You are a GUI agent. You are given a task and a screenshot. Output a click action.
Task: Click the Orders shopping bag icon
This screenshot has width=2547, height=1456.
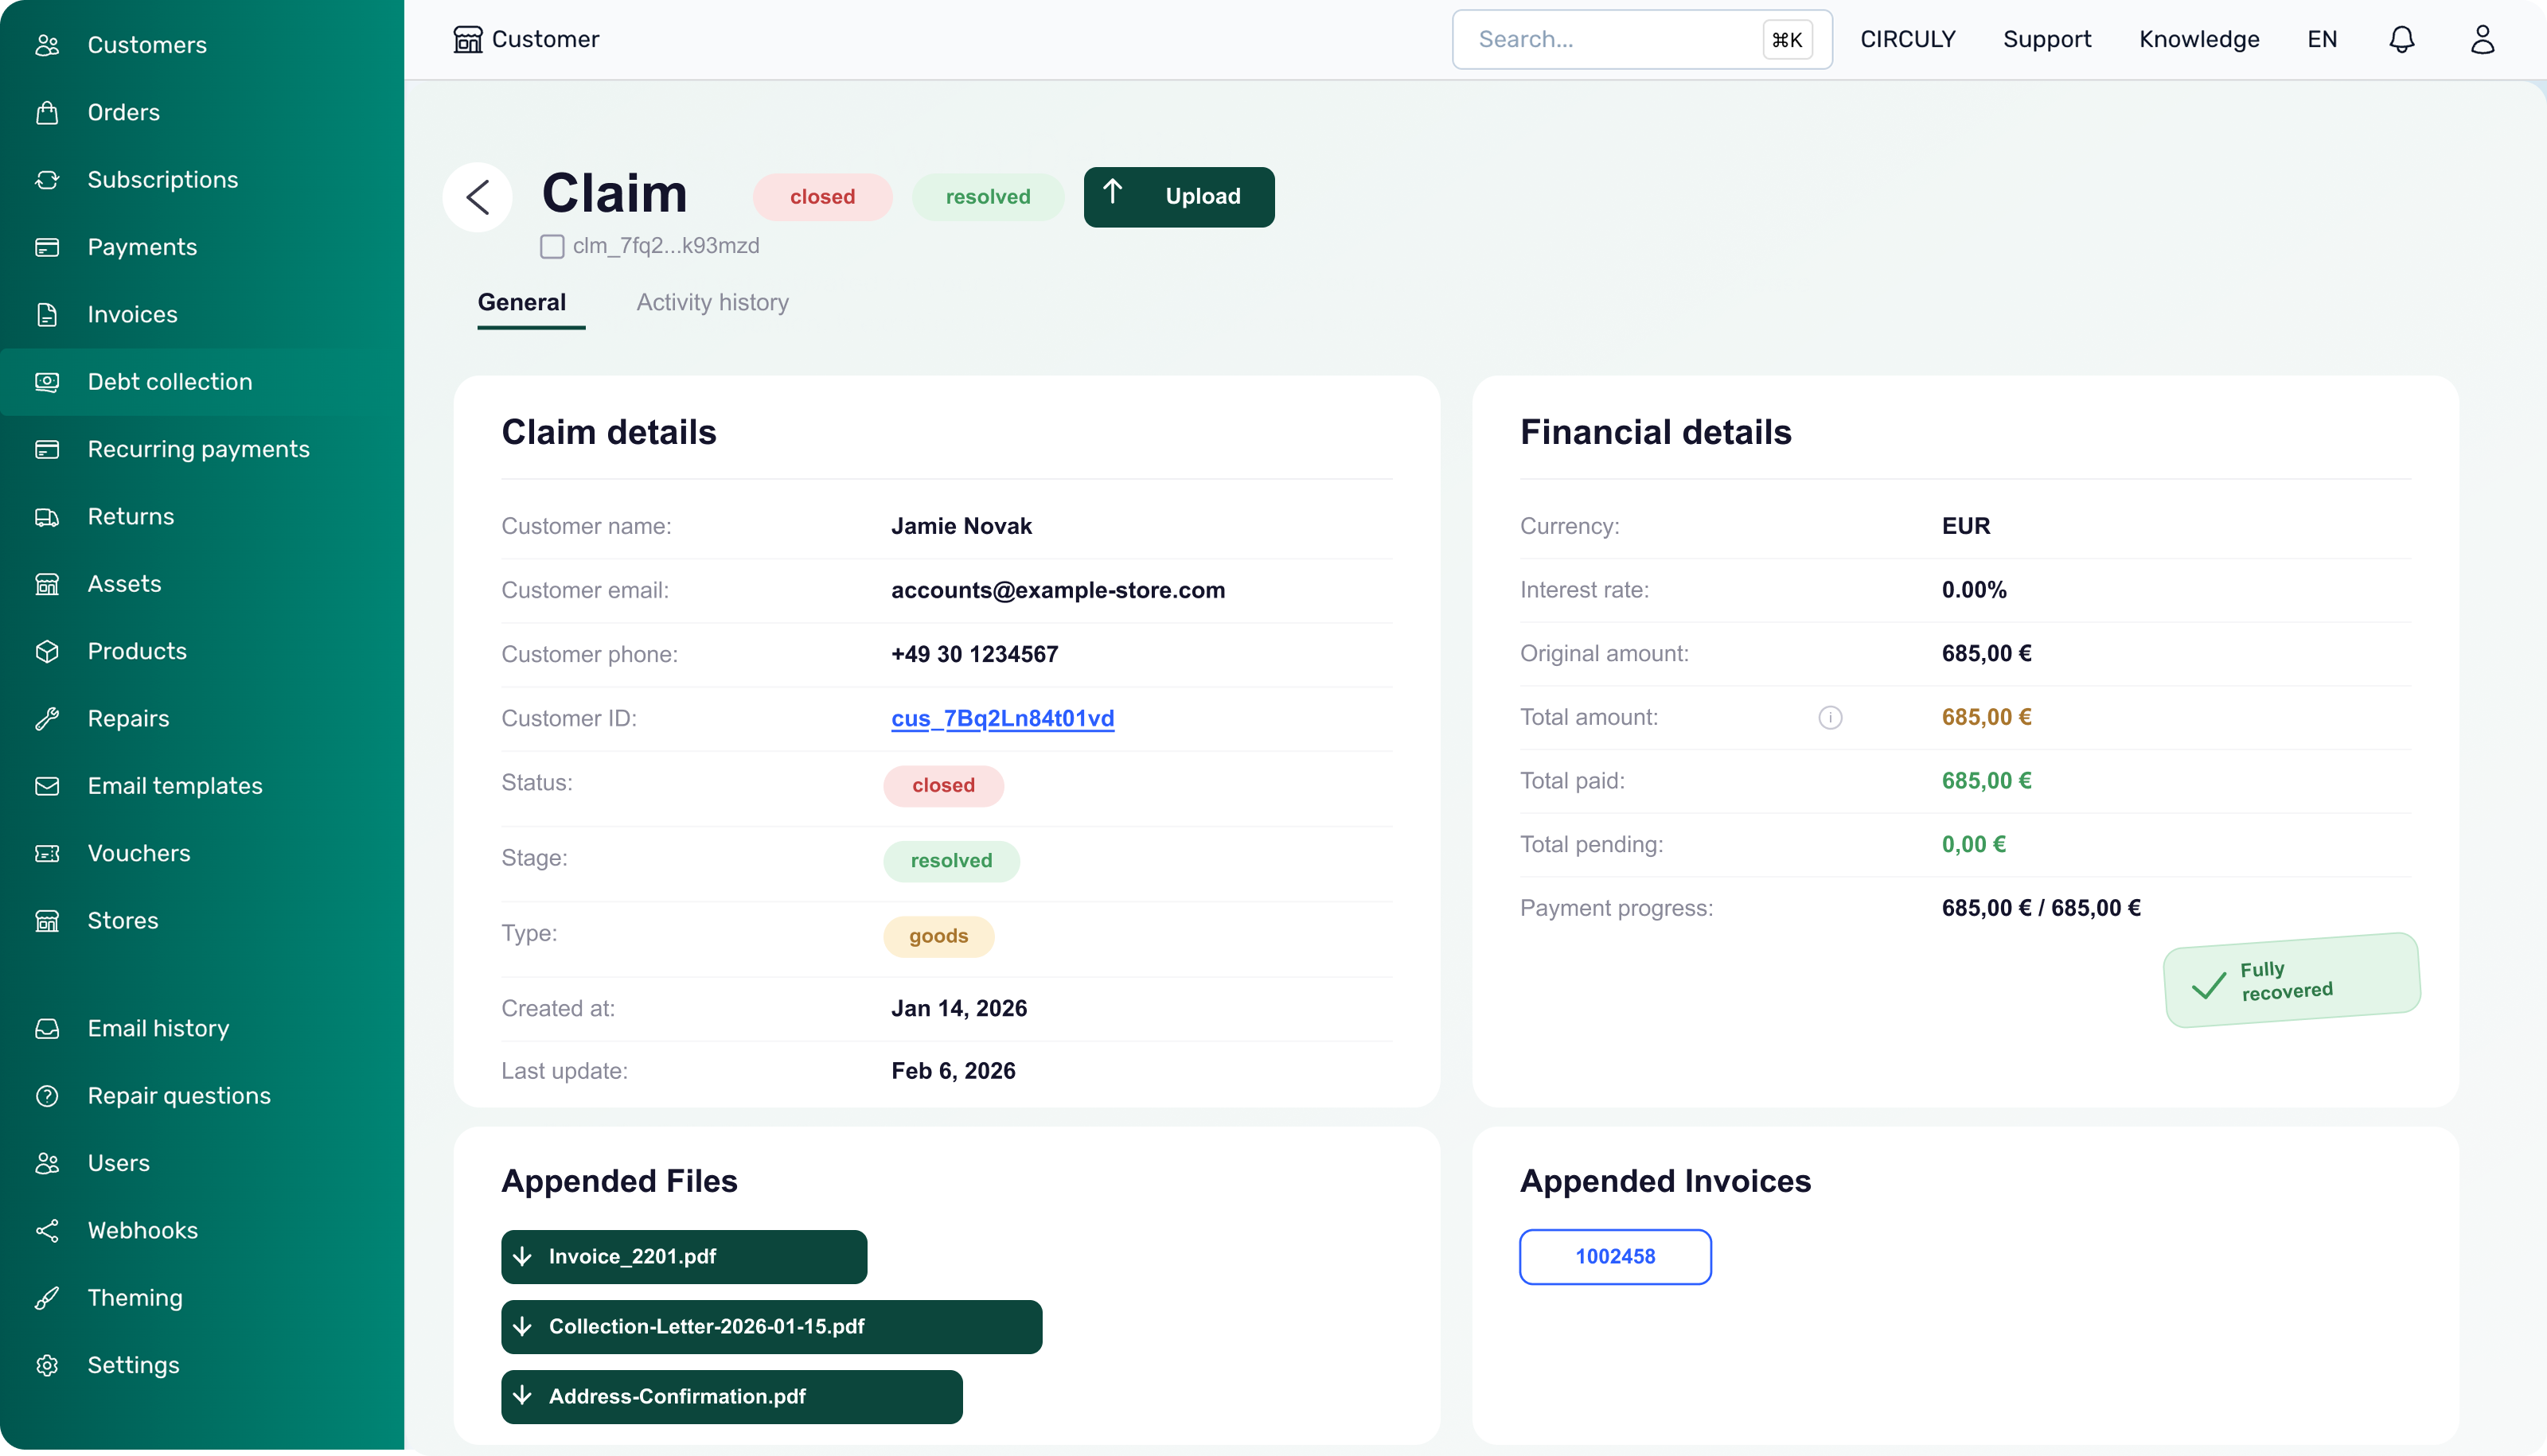click(47, 112)
